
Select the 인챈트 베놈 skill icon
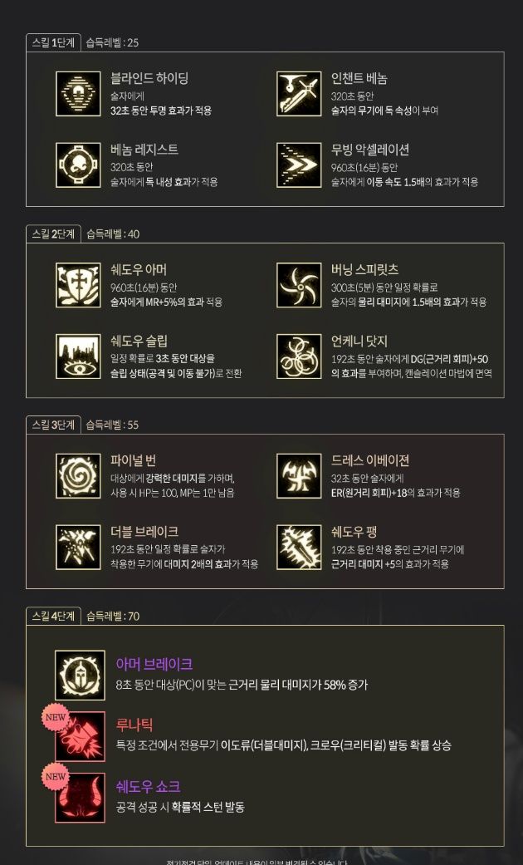pos(299,94)
